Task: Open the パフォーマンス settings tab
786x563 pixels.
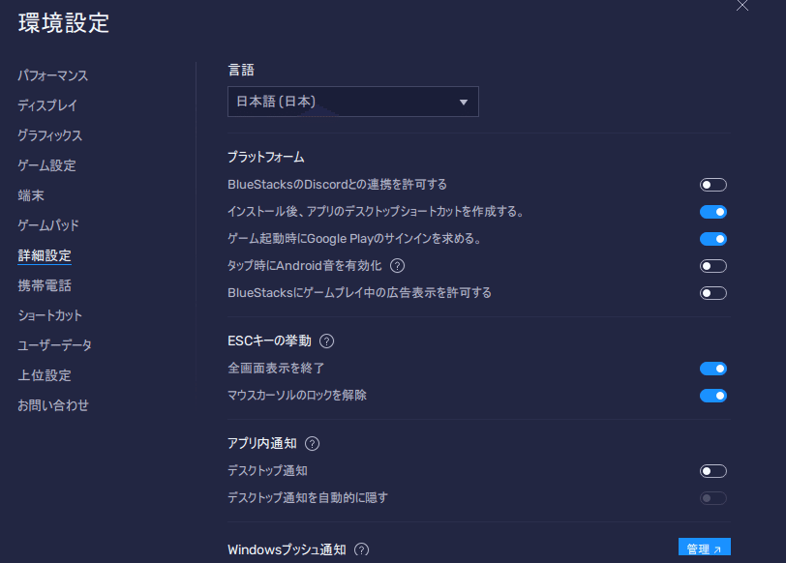Action: click(x=52, y=75)
